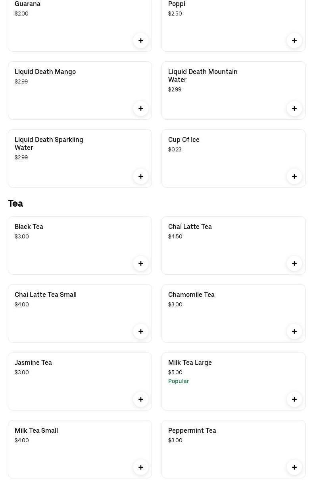
Task: Add Poppi to the cart
Action: [294, 41]
